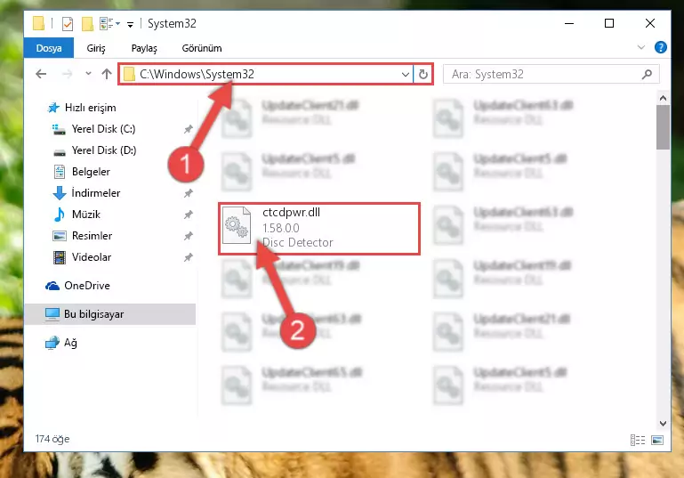This screenshot has height=478, width=684.
Task: Click the Videolar film strip icon
Action: 60,257
